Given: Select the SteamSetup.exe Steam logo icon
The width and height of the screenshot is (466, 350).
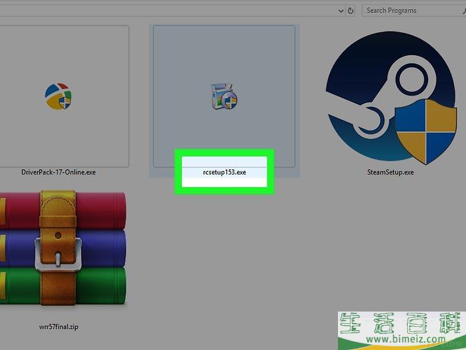Looking at the screenshot, I should (390, 98).
